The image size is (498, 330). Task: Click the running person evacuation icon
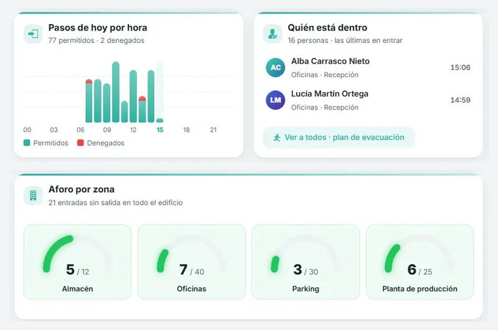click(277, 138)
